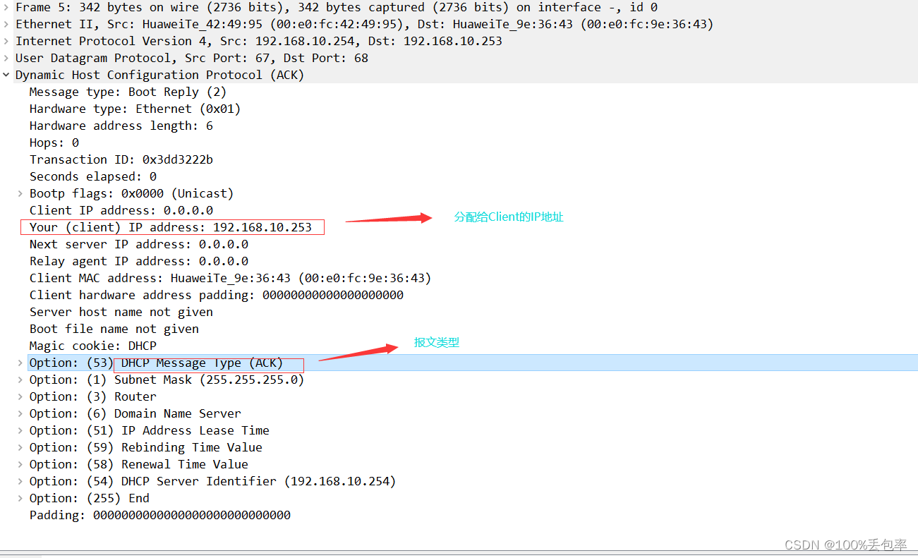Expand User Datagram Protocol row
The height and width of the screenshot is (558, 918).
(6, 59)
